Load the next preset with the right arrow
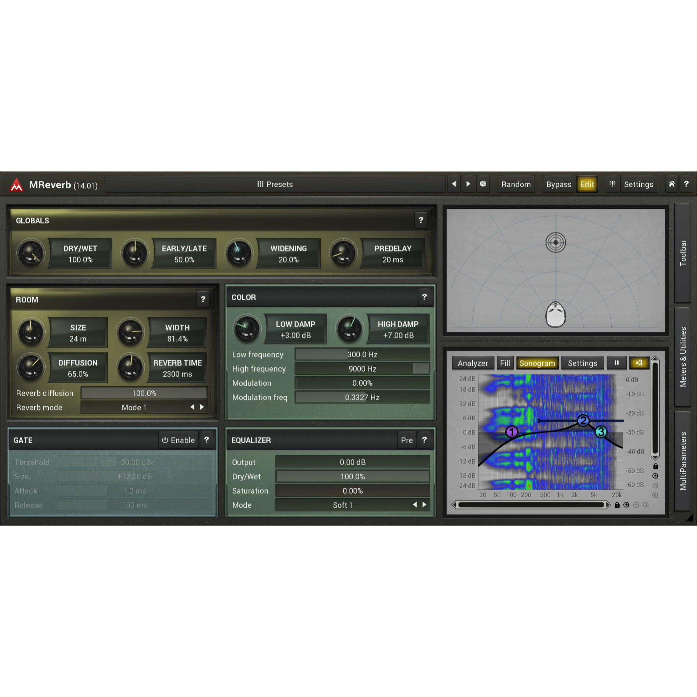697x697 pixels. pos(468,184)
